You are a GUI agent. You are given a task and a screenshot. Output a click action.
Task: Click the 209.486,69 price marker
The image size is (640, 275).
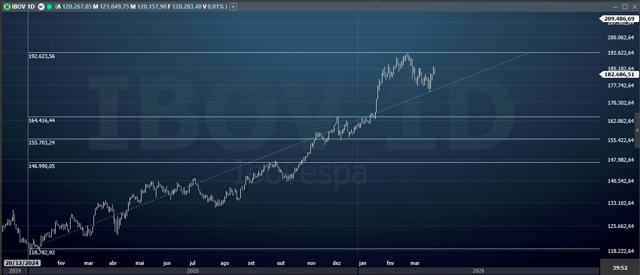[x=619, y=19]
